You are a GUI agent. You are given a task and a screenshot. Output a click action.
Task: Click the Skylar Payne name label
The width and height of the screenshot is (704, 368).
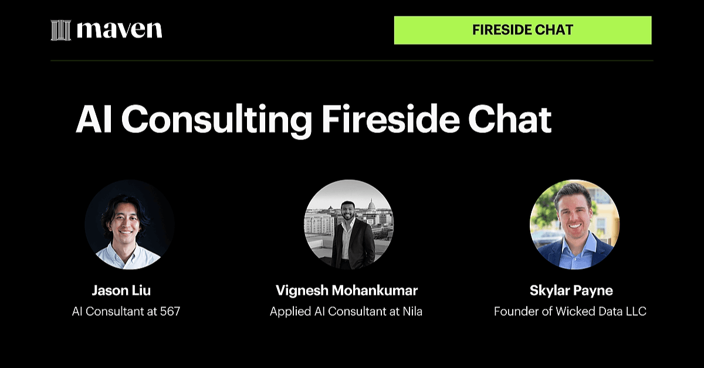(x=570, y=290)
